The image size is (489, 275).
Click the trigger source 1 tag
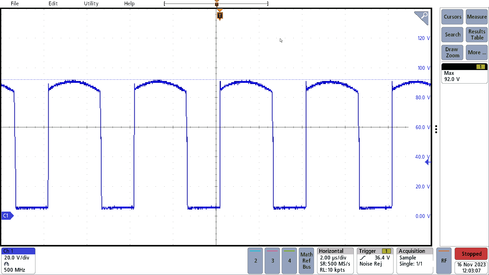click(386, 251)
